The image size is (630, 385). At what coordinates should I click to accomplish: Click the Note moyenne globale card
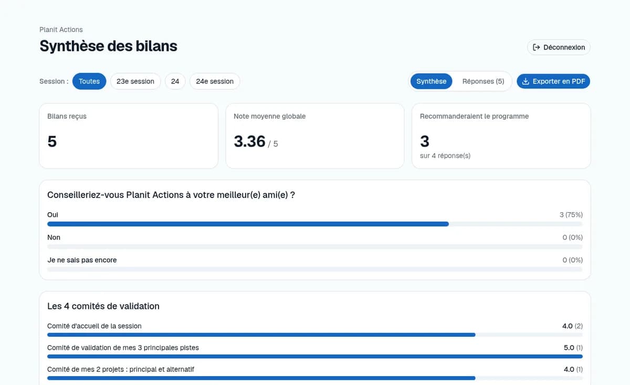tap(315, 136)
